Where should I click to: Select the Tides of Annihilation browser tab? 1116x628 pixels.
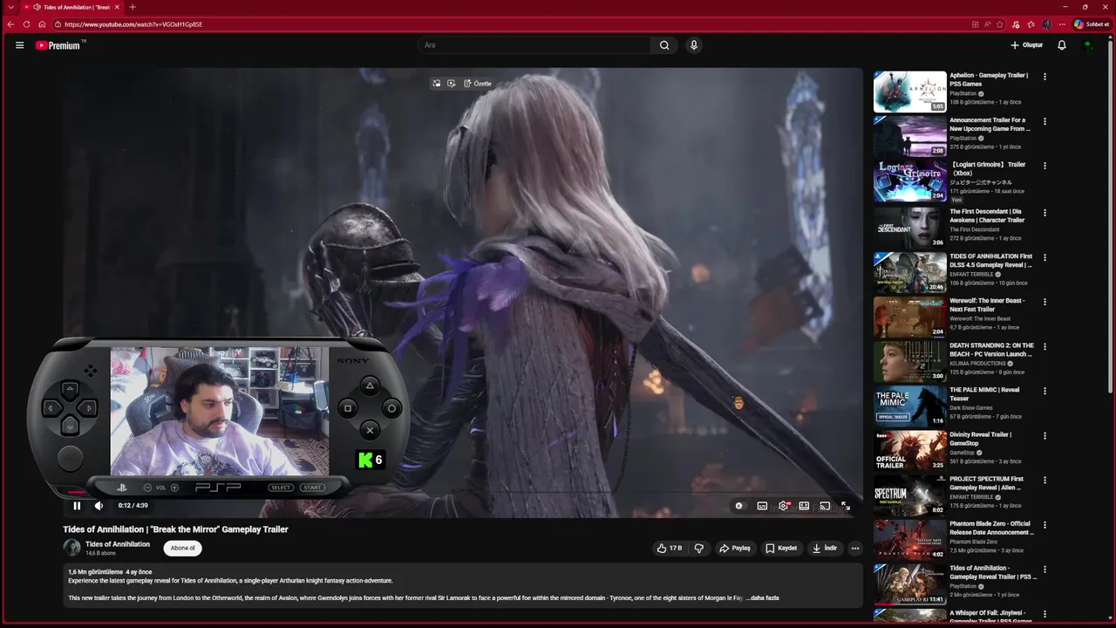(x=71, y=7)
